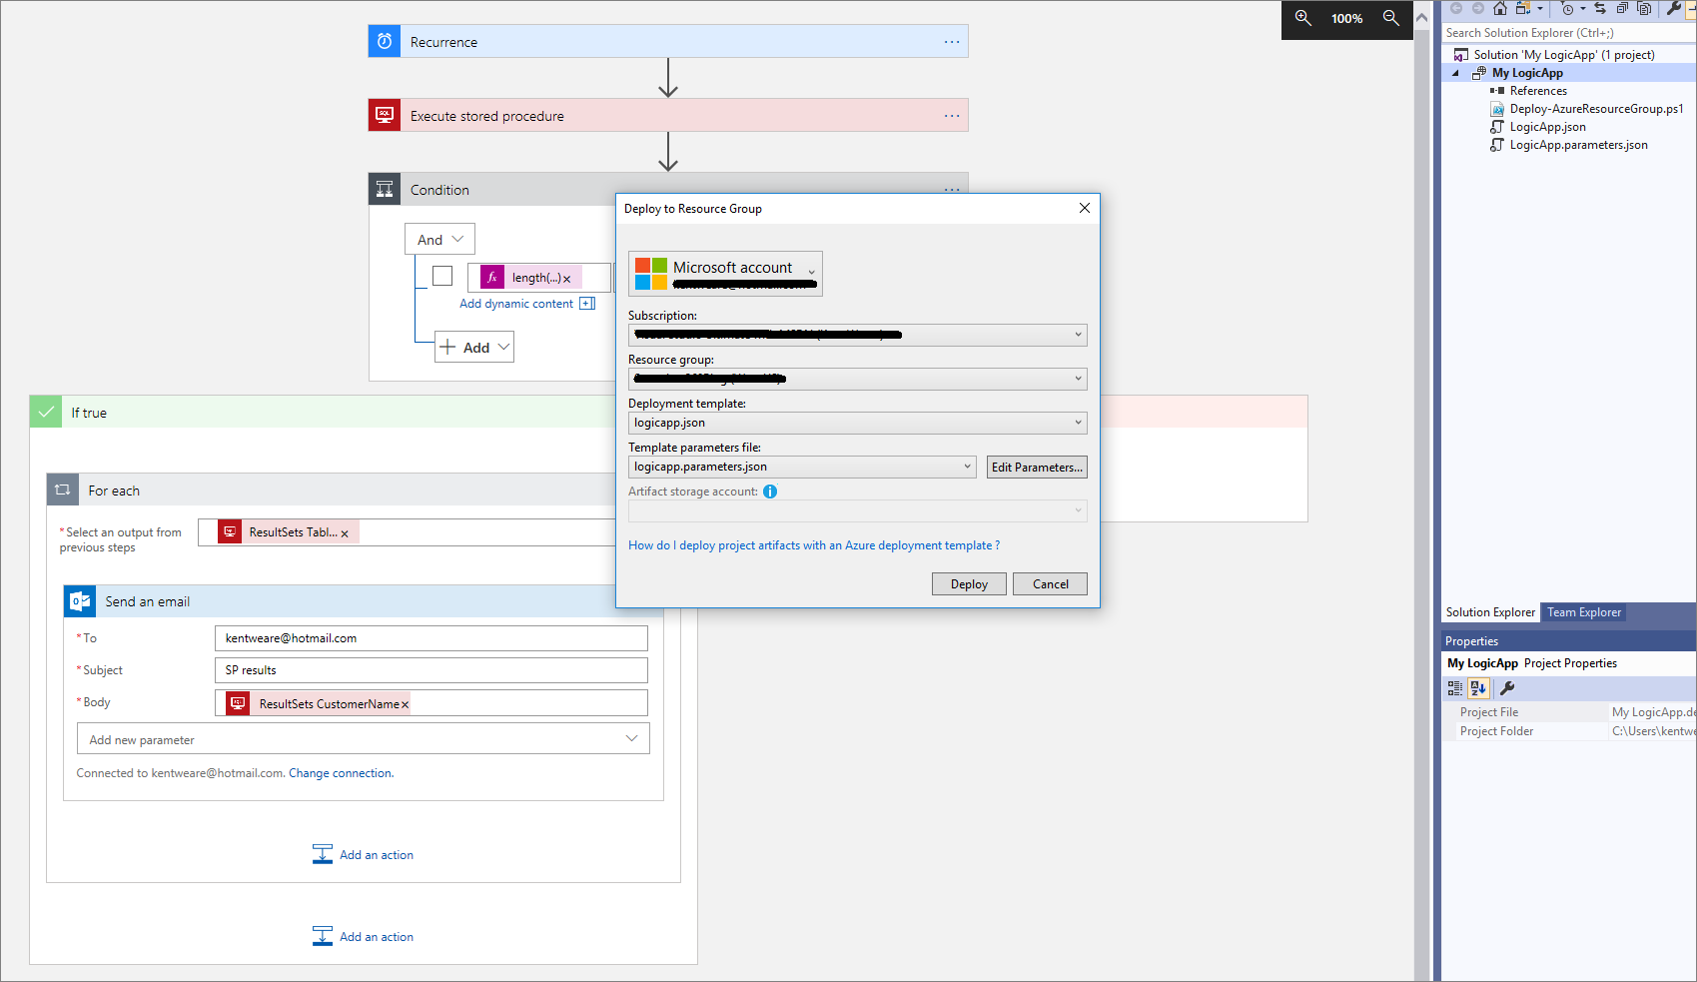Select LogicApp.parameters.json file in tree
The width and height of the screenshot is (1697, 982).
1578,145
